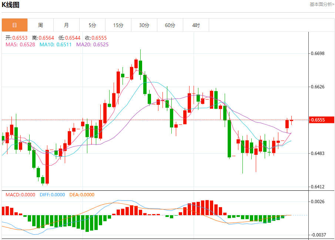Click the DEA value label
This screenshot has height=240, width=335.
click(82, 195)
